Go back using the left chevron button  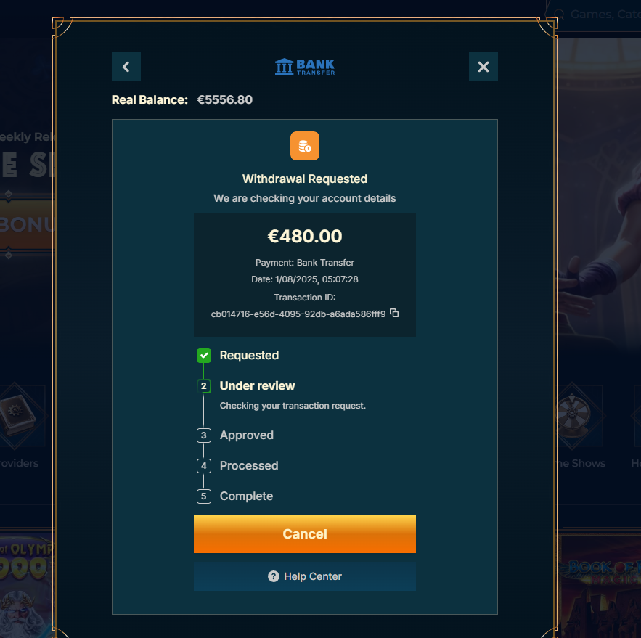(x=126, y=67)
